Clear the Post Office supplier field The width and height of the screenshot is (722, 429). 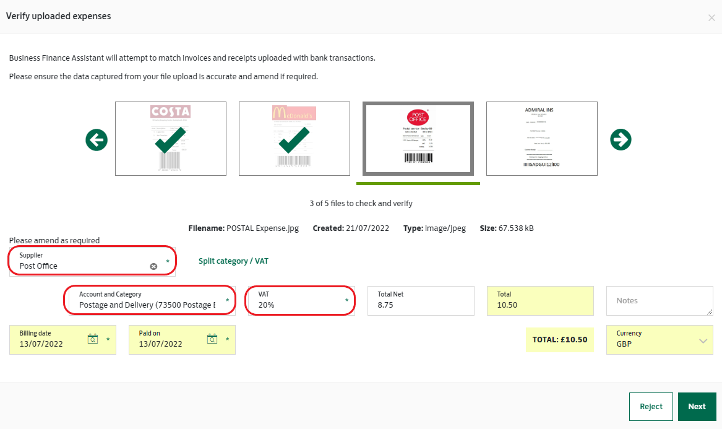[153, 266]
